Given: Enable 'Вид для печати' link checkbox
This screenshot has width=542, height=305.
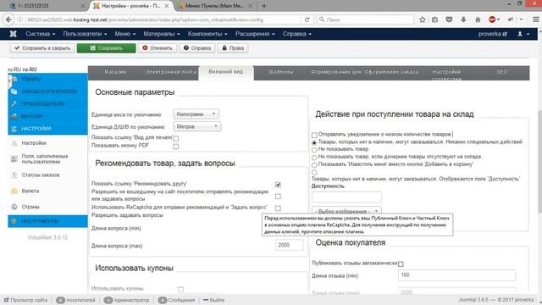Looking at the screenshot, I should coord(176,138).
